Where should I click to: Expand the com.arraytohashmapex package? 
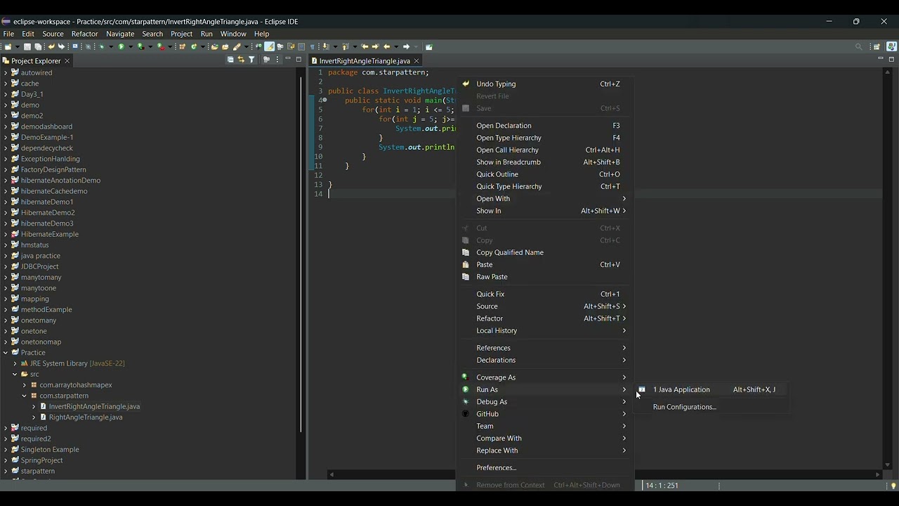pyautogui.click(x=24, y=385)
